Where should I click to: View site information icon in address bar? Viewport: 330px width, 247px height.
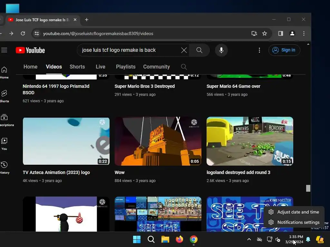(x=37, y=33)
